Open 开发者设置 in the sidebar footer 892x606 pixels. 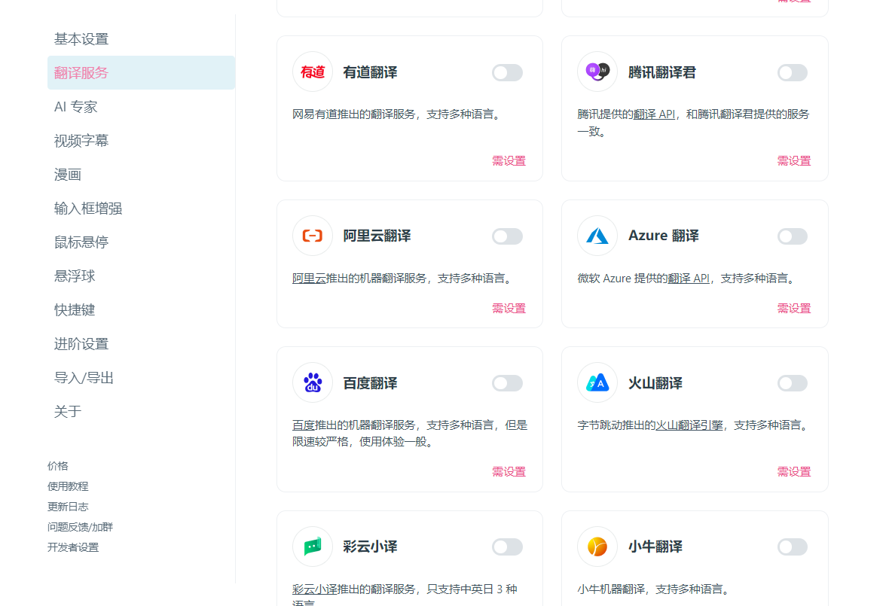[73, 548]
